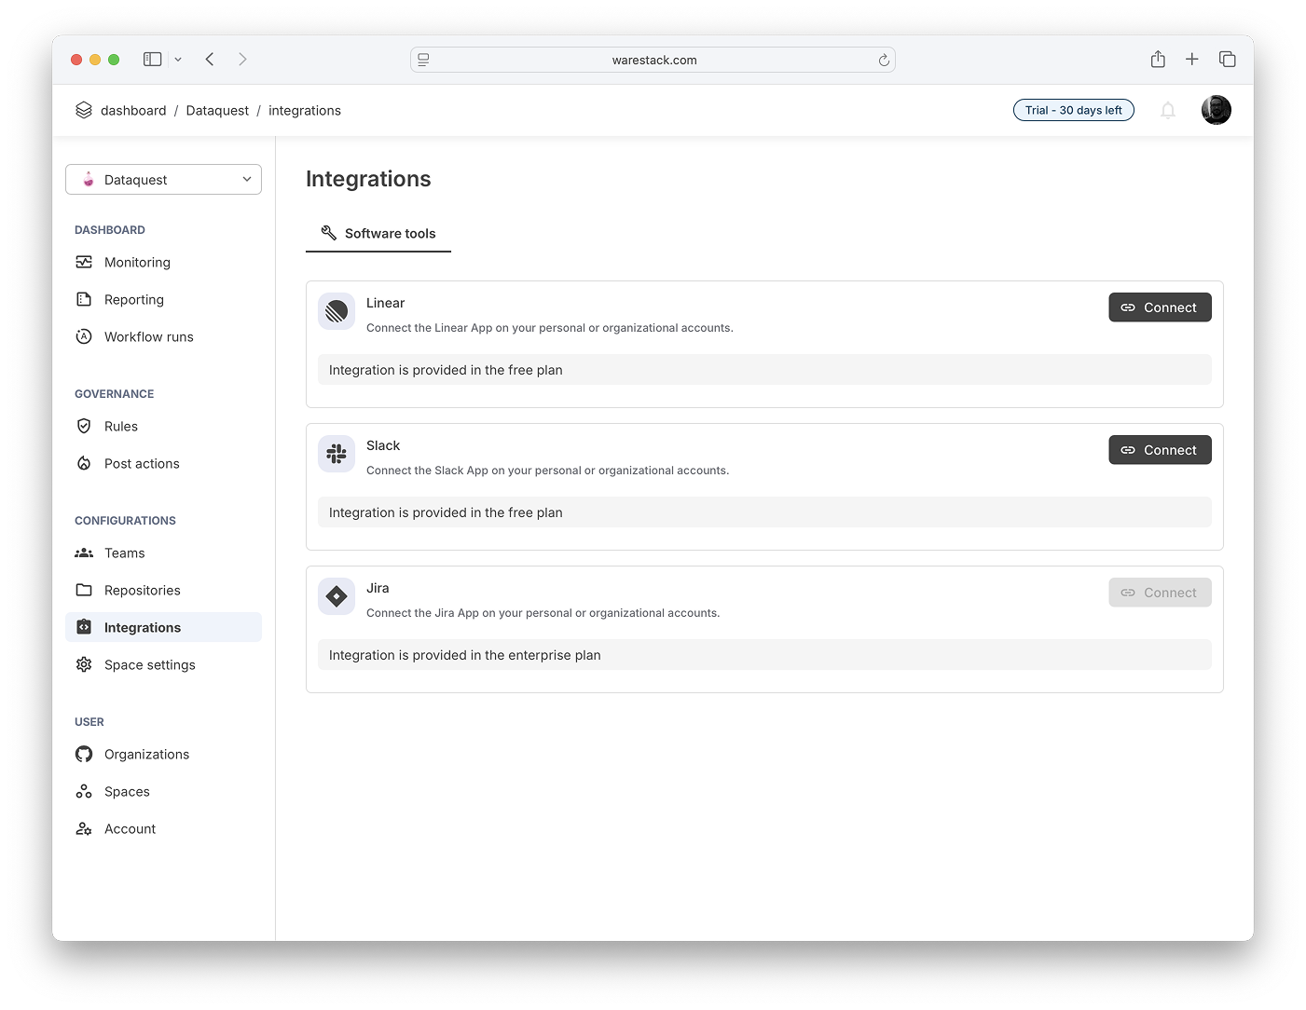
Task: Click the Warestack logo in breadcrumb
Action: (x=84, y=110)
